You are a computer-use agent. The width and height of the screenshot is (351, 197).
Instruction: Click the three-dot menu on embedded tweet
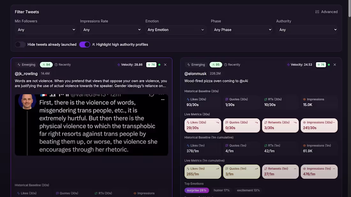(163, 100)
